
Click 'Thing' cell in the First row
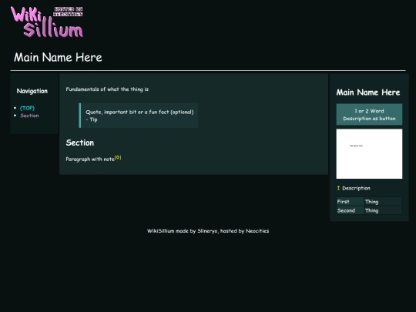(383, 202)
